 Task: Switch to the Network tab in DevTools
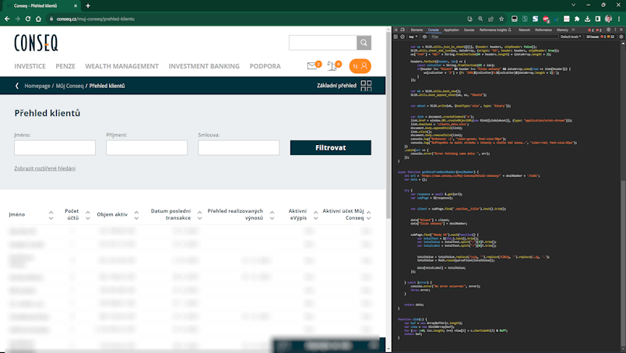coord(524,29)
